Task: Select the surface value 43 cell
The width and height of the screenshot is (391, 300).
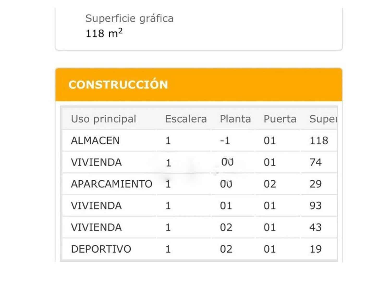Action: coord(315,227)
